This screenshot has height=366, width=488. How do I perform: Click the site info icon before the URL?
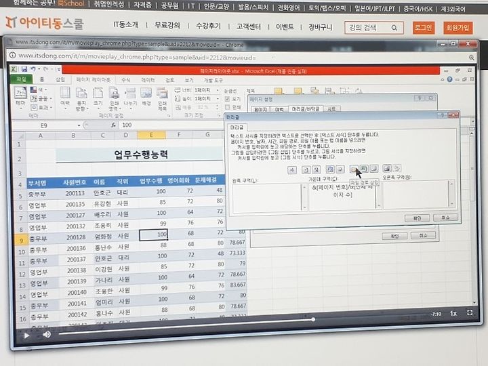point(12,56)
